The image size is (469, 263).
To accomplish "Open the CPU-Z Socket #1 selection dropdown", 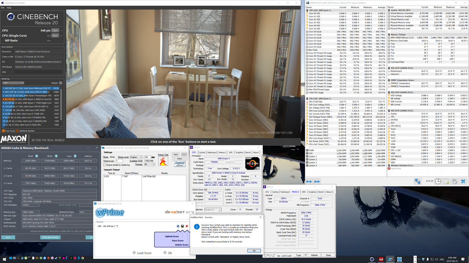I will coord(212,209).
